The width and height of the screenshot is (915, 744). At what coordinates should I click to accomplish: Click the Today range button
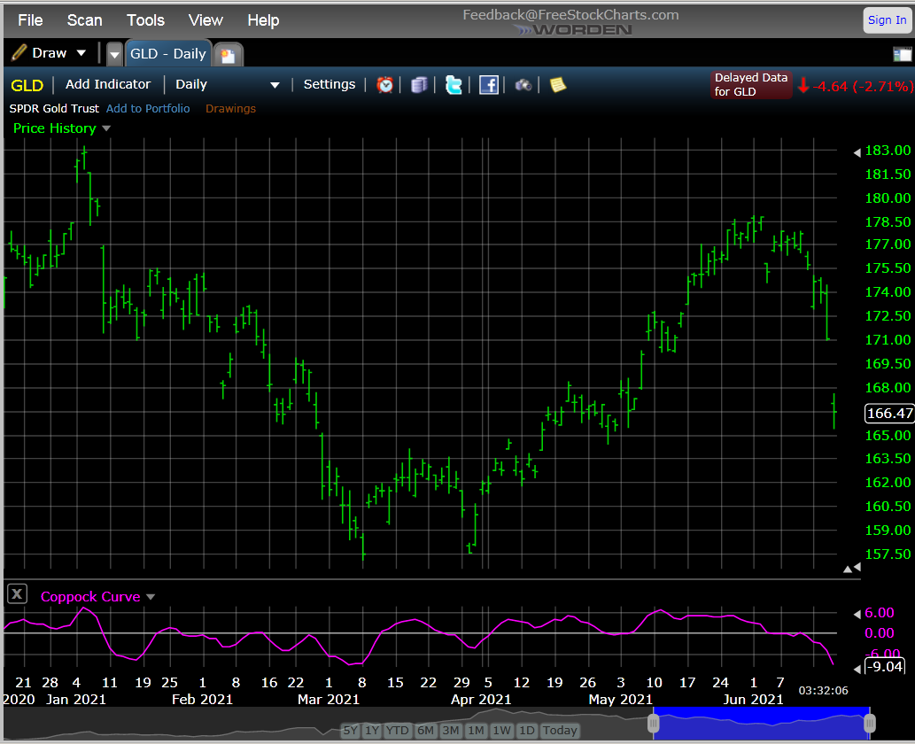point(560,730)
